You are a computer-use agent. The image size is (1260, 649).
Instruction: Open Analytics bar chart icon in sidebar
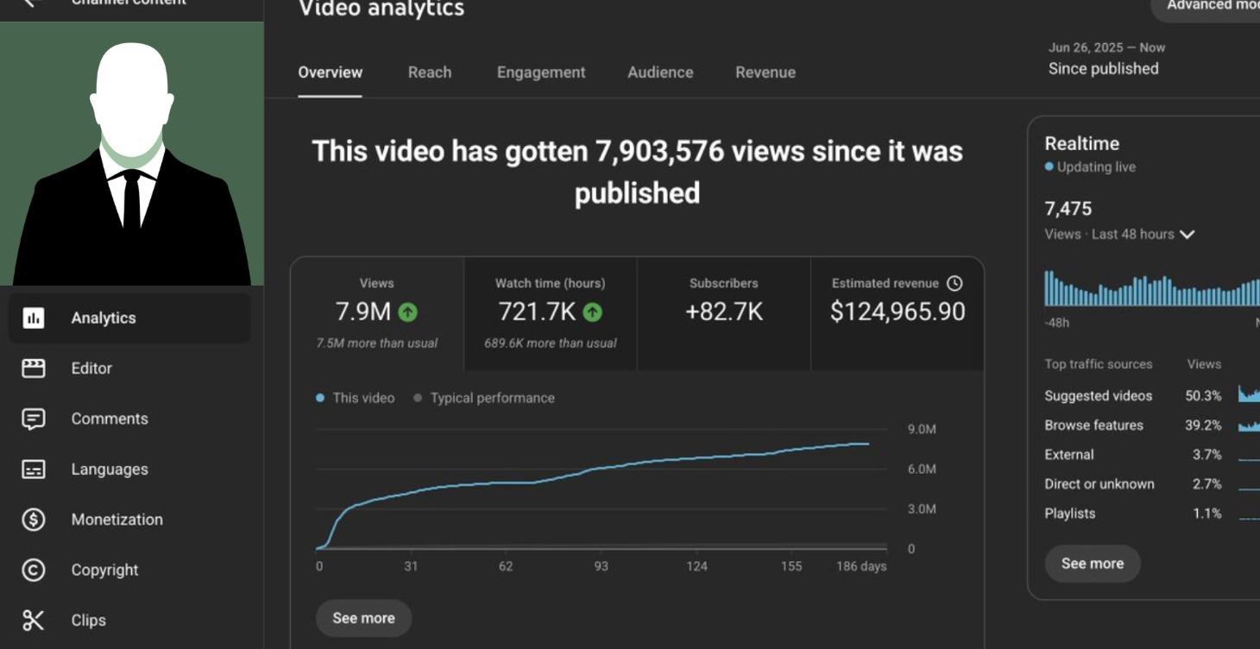tap(34, 318)
